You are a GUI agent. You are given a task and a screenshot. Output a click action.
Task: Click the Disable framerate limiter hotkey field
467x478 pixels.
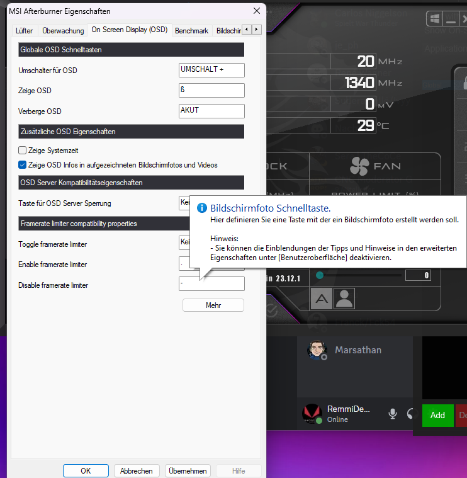[211, 283]
